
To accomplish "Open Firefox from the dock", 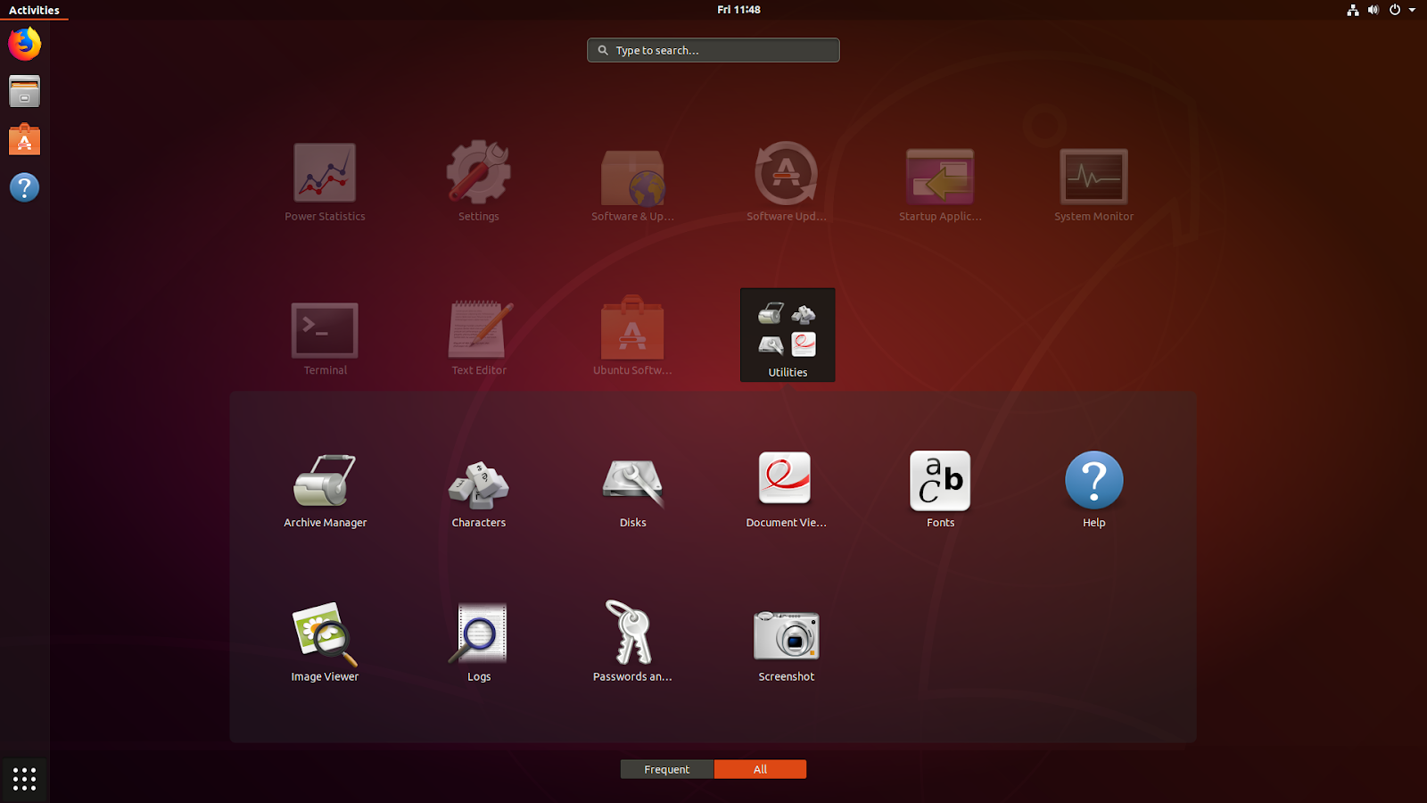I will (x=24, y=43).
